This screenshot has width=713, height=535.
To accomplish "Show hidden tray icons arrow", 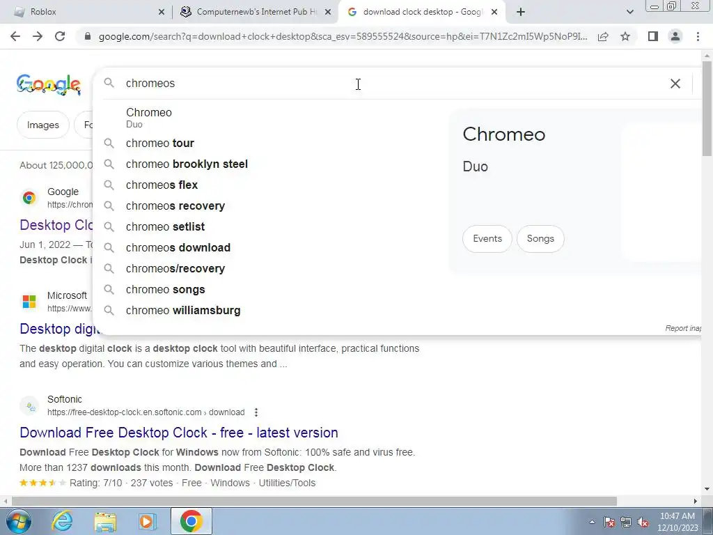I will 592,522.
